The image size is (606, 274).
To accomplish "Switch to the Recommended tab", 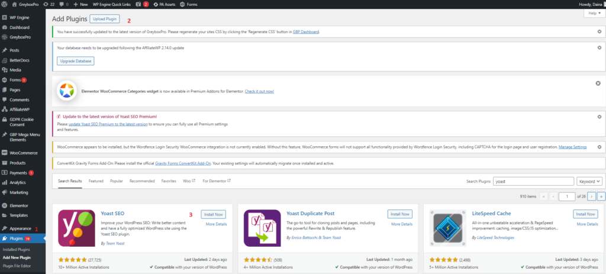I will (x=142, y=181).
